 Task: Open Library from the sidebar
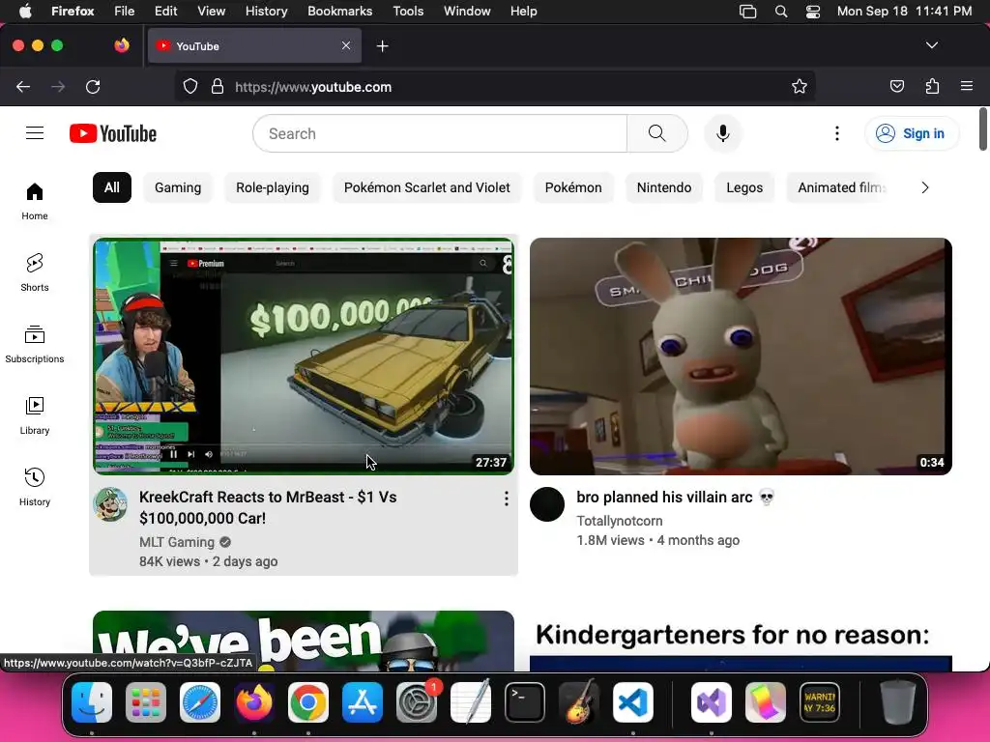(35, 415)
